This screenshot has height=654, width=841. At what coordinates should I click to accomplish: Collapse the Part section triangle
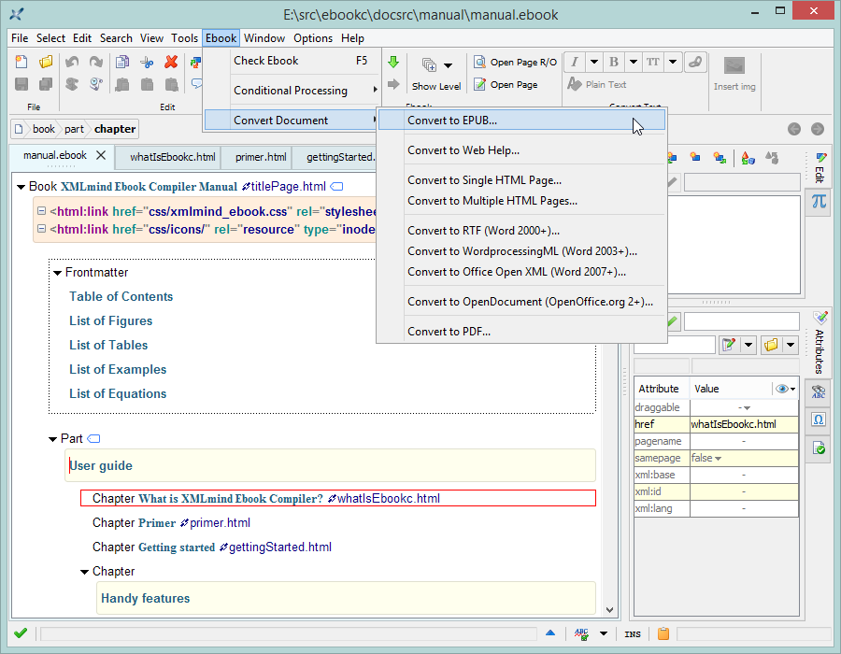coord(52,439)
